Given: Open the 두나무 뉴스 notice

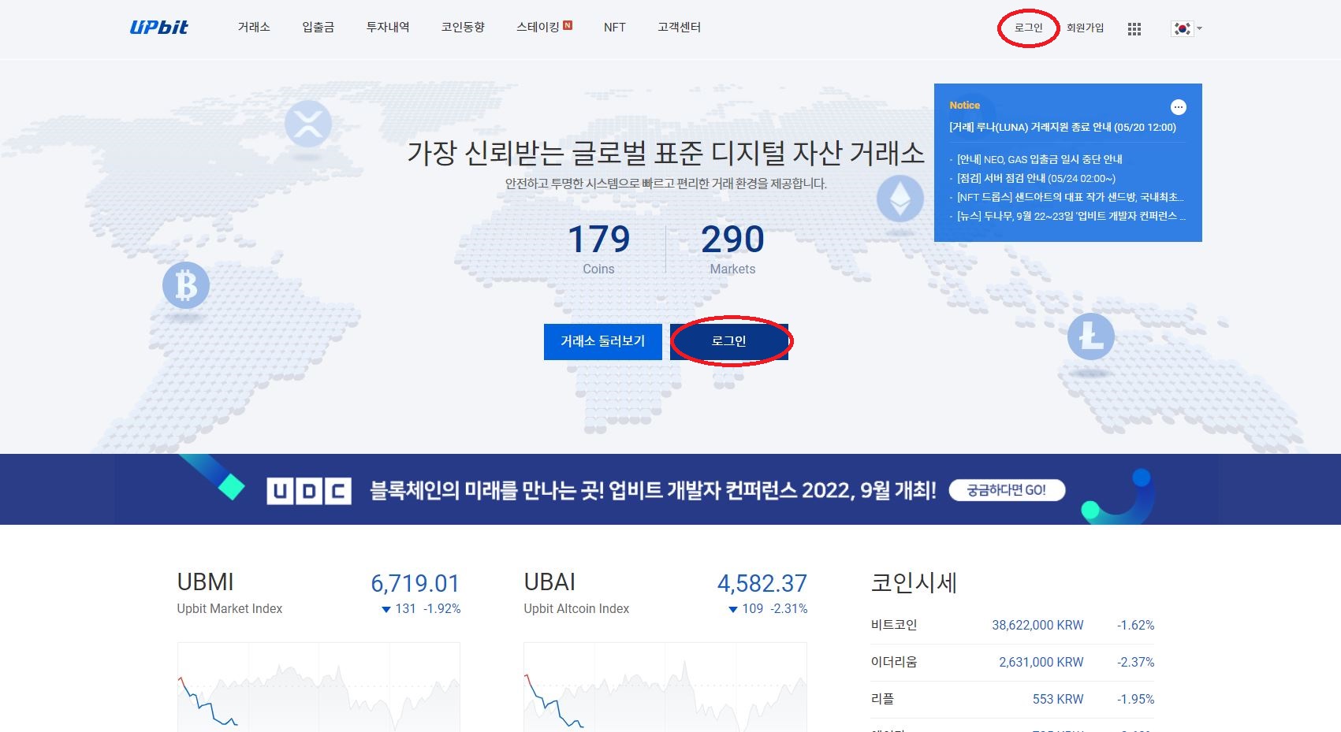Looking at the screenshot, I should [x=1071, y=216].
